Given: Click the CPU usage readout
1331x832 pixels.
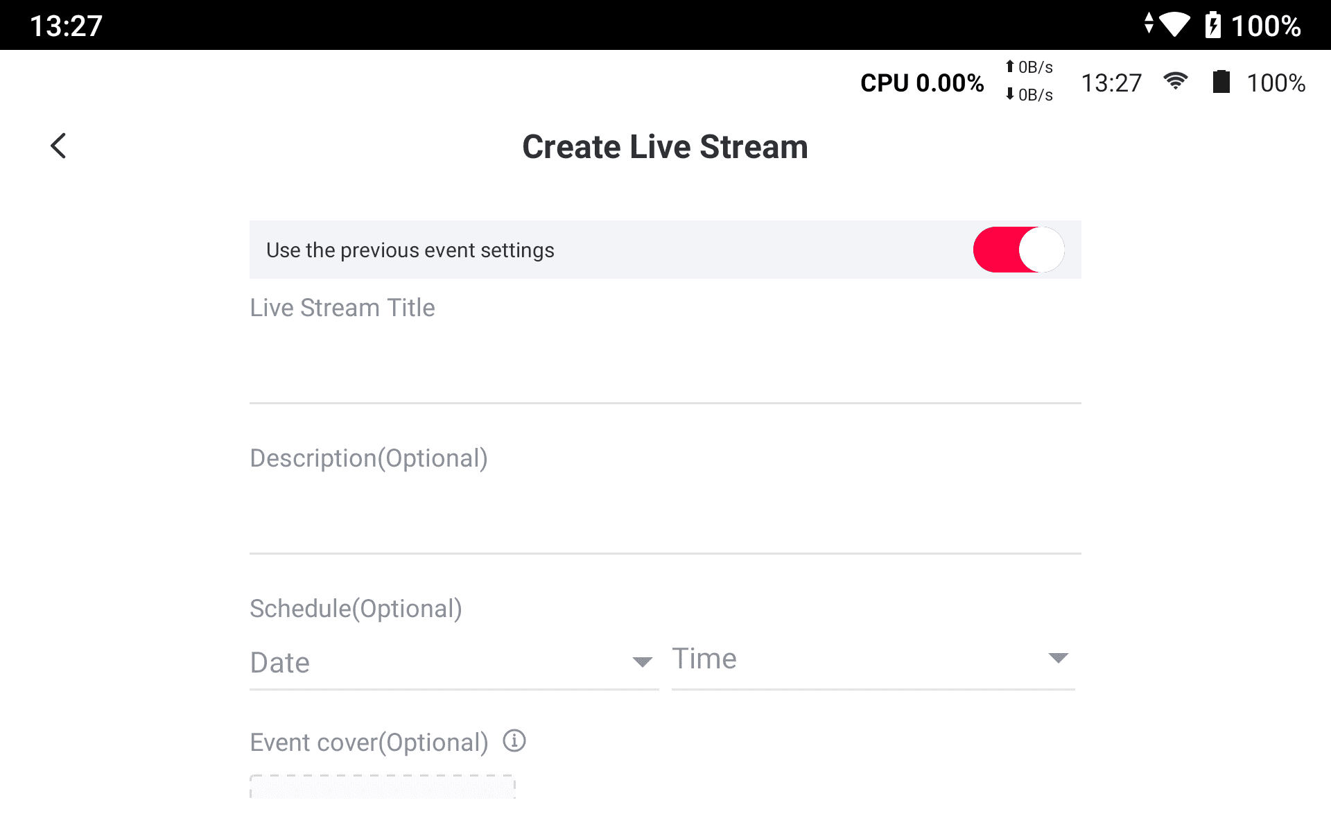Looking at the screenshot, I should 922,83.
